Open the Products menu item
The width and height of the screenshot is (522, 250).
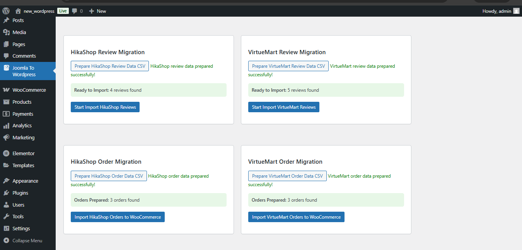[x=22, y=102]
